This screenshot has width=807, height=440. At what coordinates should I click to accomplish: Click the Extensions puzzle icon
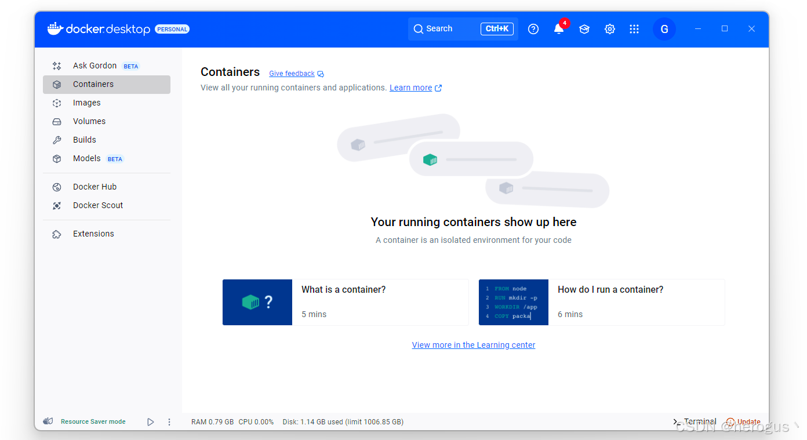pyautogui.click(x=57, y=234)
